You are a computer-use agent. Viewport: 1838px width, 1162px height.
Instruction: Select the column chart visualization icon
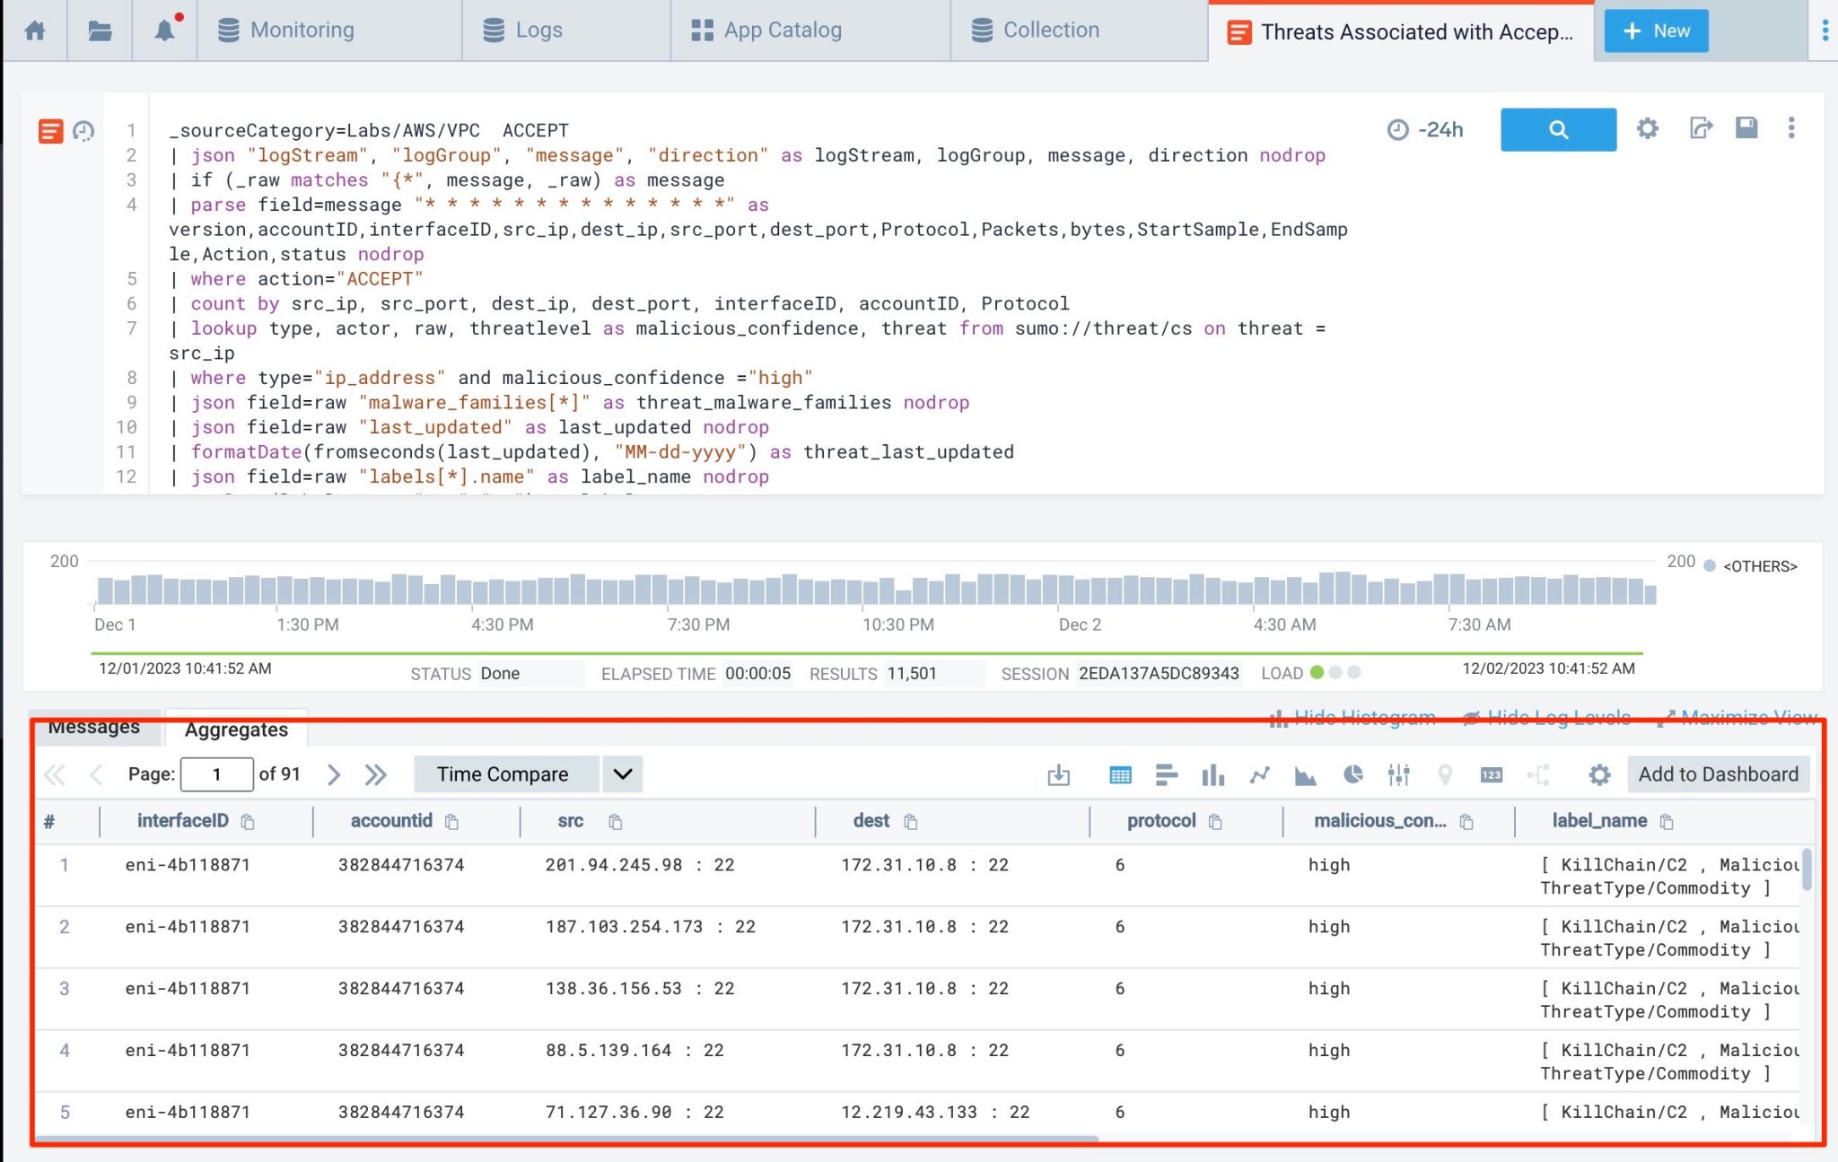click(1213, 774)
